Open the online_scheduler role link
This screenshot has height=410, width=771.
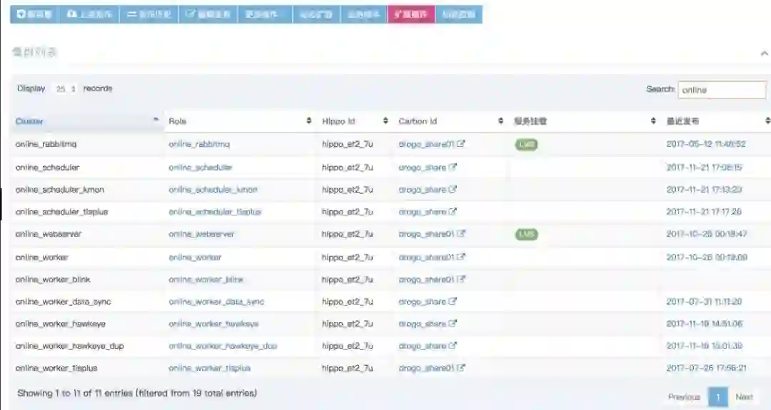coord(200,167)
